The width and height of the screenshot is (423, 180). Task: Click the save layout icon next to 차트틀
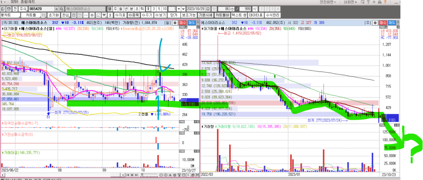pyautogui.click(x=43, y=15)
